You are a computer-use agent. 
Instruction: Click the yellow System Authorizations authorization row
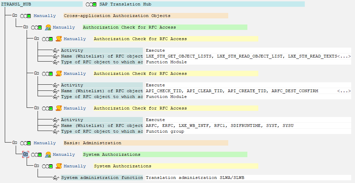tap(176, 166)
